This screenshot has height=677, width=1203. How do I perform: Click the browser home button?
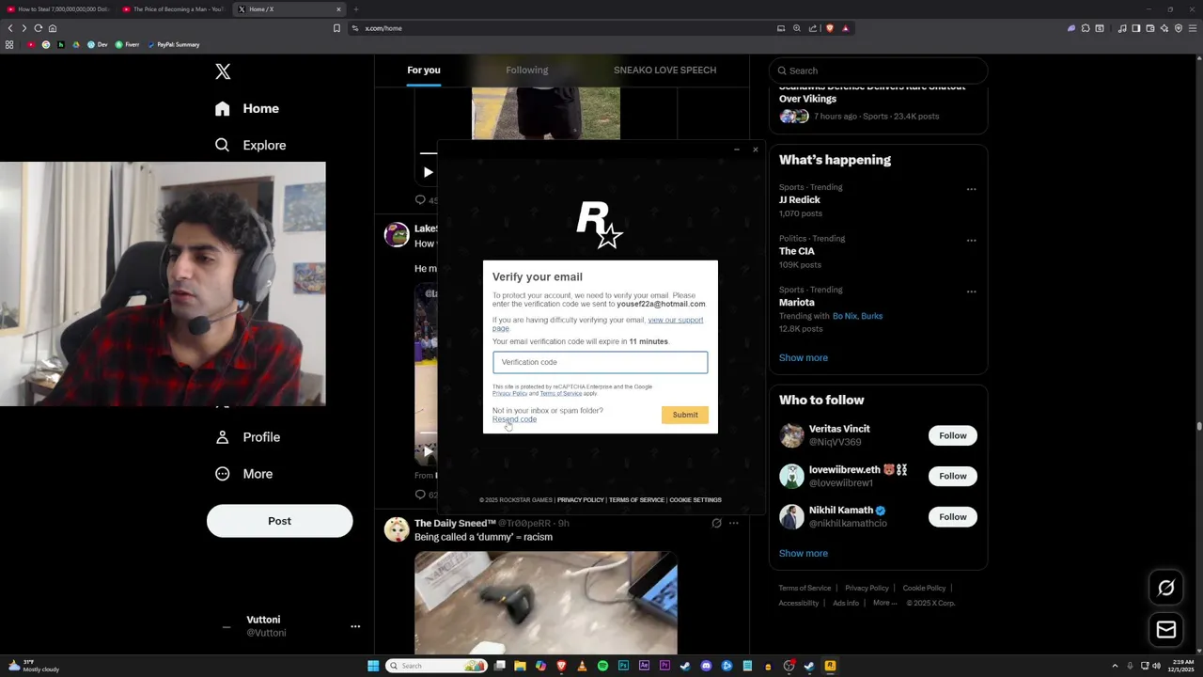pyautogui.click(x=53, y=28)
